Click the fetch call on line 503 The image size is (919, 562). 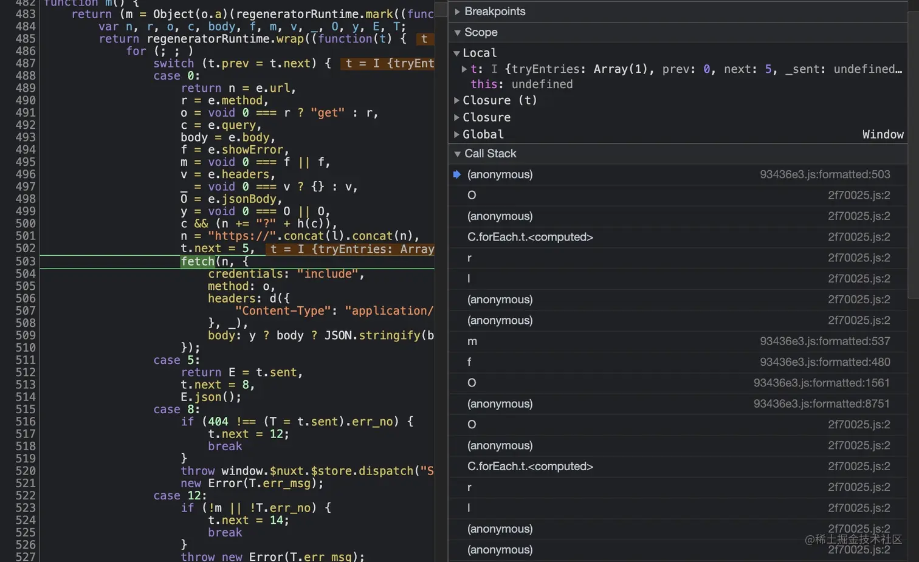point(197,261)
